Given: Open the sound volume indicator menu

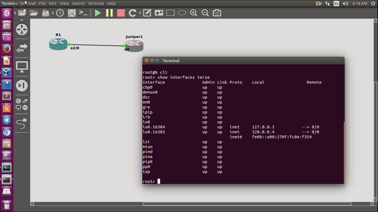Looking at the screenshot, I should click(x=345, y=4).
